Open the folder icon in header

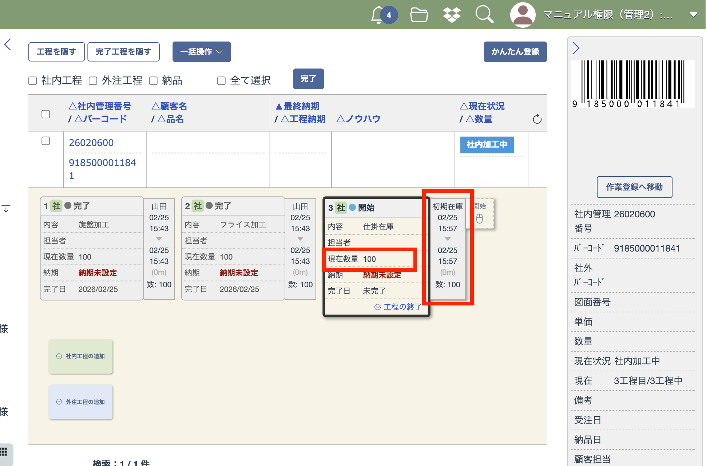click(419, 15)
